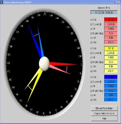Viewport: 121px width, 124px height.
Task: Click the L1 Current value field
Action: pos(111,24)
